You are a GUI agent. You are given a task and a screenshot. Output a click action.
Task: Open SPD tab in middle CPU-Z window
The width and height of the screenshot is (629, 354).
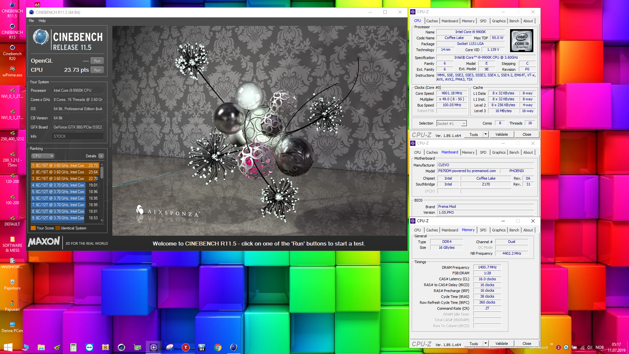point(483,152)
